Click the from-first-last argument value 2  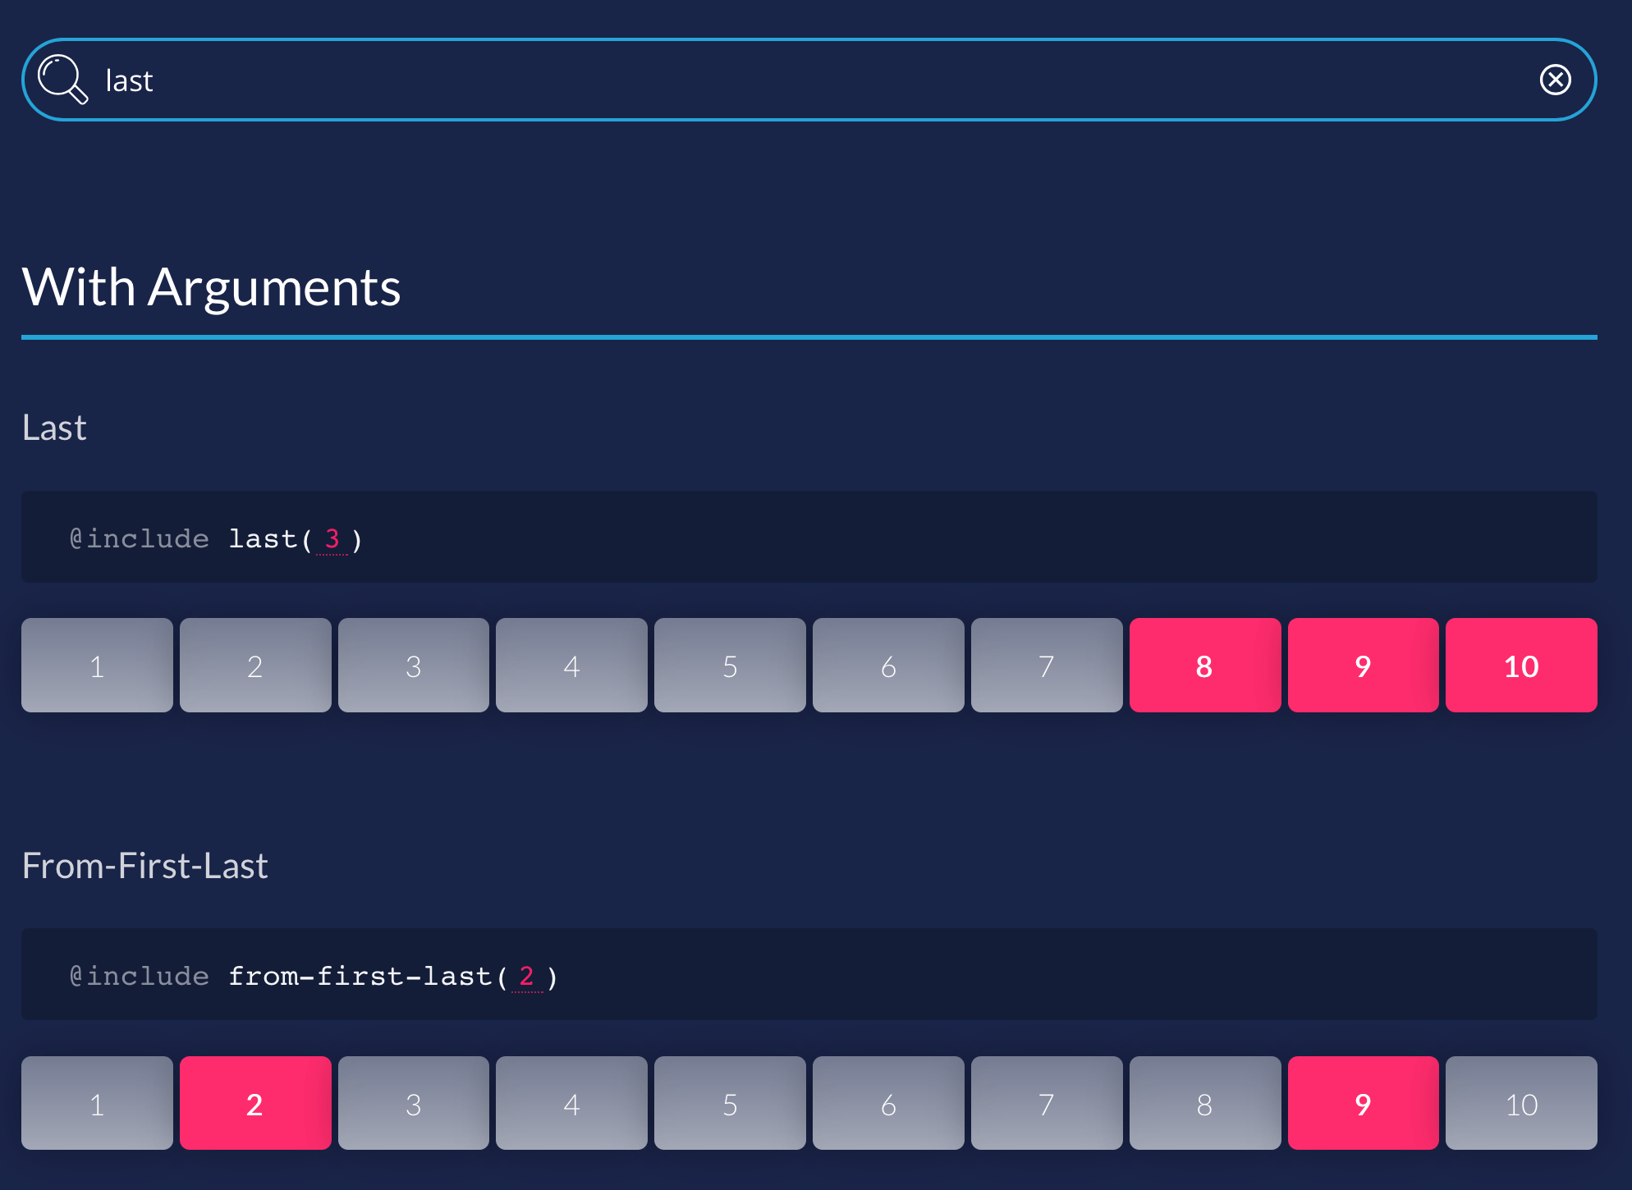pos(527,974)
